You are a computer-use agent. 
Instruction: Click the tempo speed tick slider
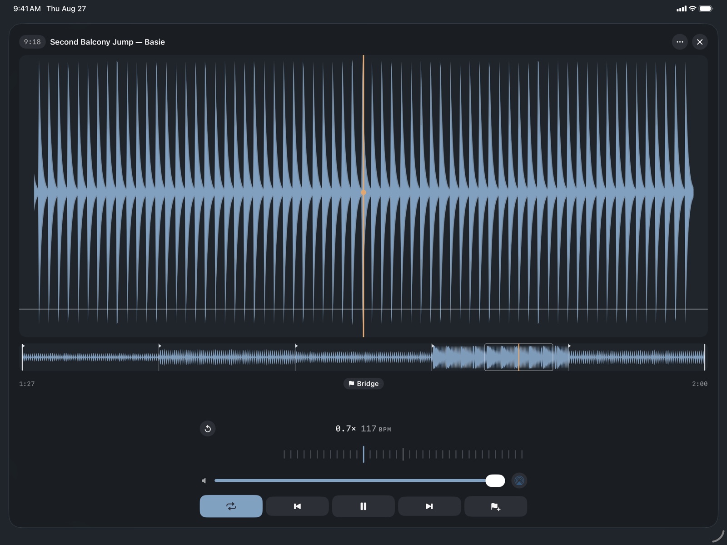click(x=403, y=454)
